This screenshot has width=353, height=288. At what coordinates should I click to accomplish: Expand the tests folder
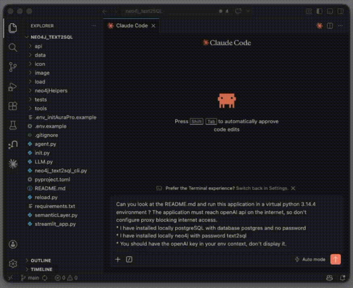pos(40,99)
